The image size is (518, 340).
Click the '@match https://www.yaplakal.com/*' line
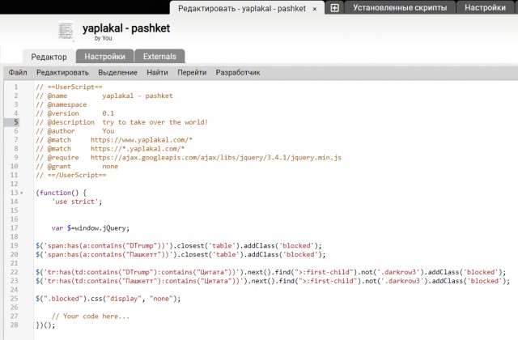[114, 140]
